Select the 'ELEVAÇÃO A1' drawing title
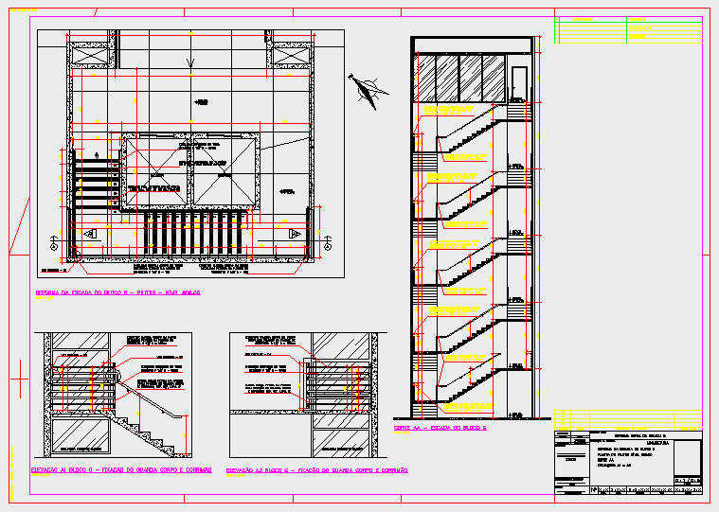 point(121,470)
